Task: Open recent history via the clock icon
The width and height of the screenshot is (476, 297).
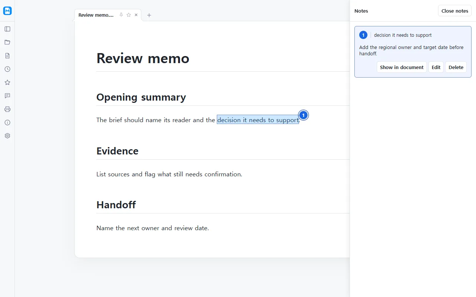Action: click(7, 69)
